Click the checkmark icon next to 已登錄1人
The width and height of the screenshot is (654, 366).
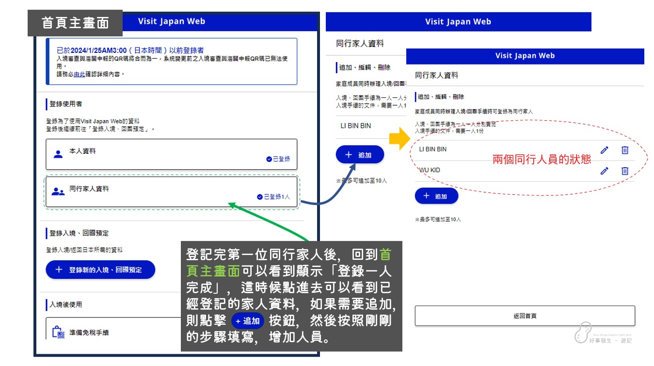click(260, 197)
